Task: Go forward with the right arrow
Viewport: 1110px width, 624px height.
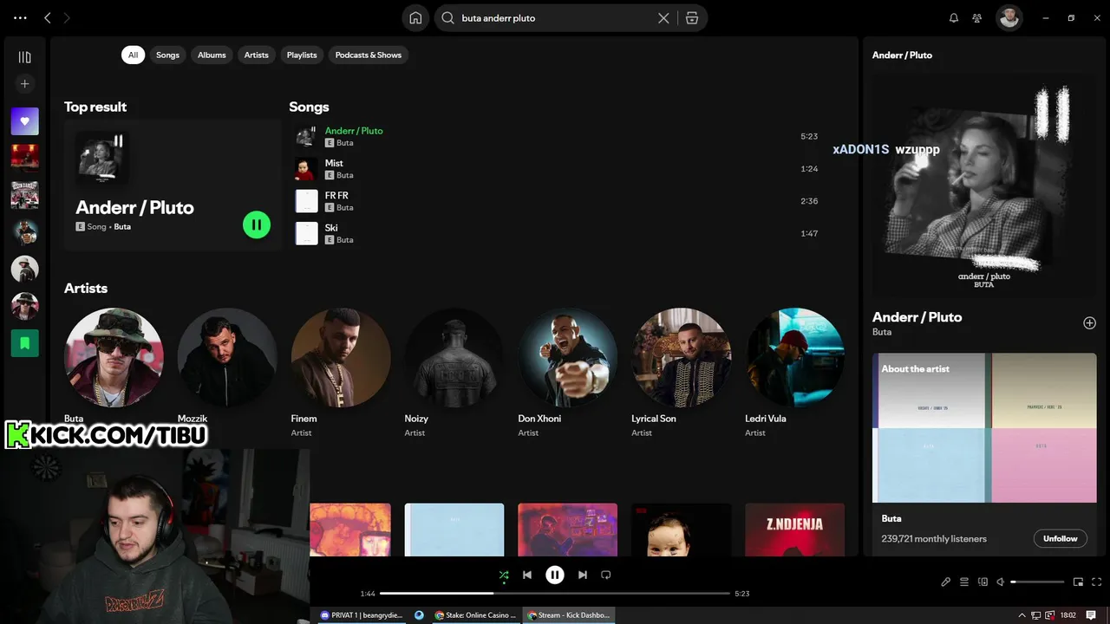Action: 67,18
